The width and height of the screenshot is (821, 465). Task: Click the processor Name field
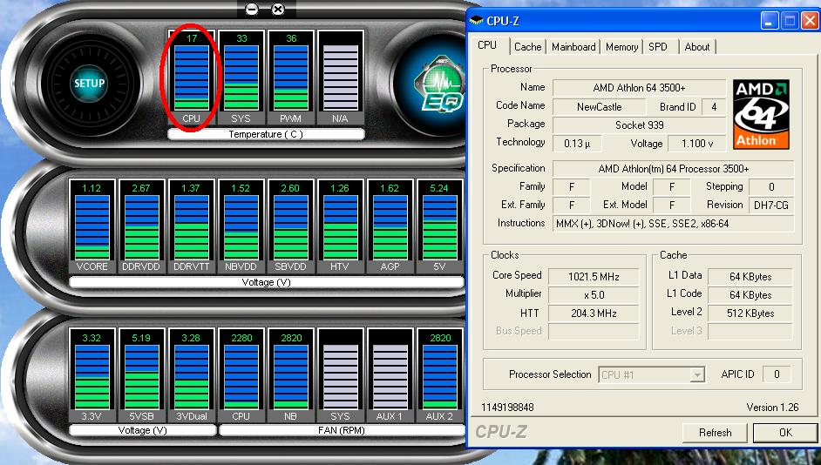pos(639,88)
